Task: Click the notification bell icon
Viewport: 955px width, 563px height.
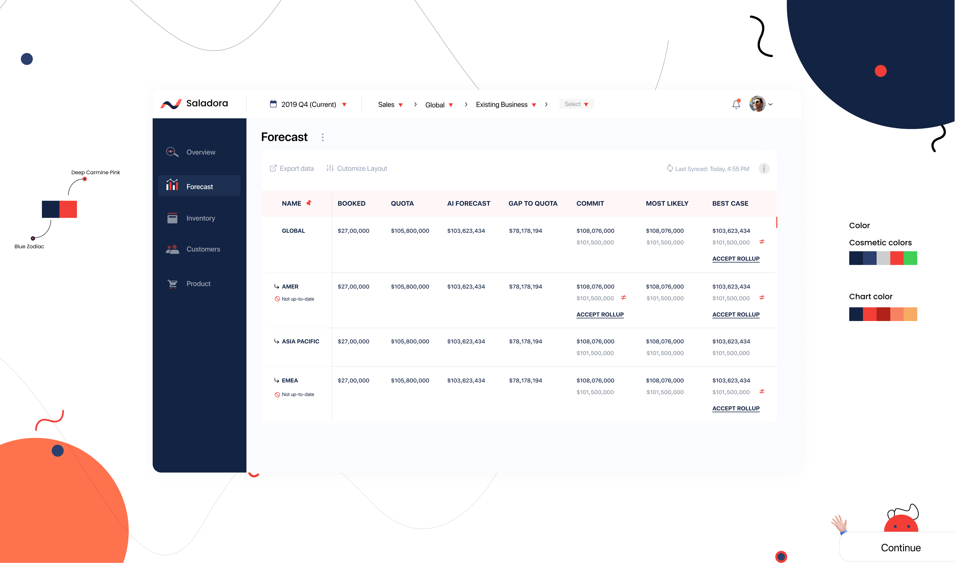Action: (x=736, y=104)
